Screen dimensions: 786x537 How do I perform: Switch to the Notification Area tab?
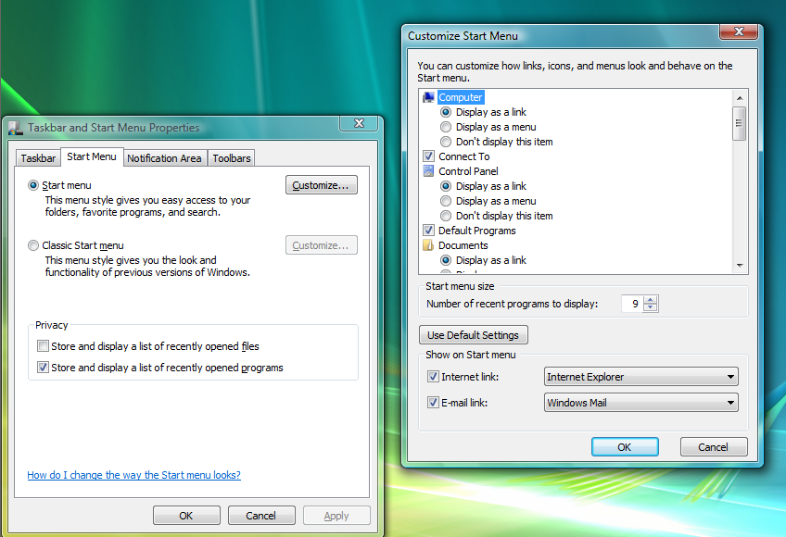(x=164, y=158)
